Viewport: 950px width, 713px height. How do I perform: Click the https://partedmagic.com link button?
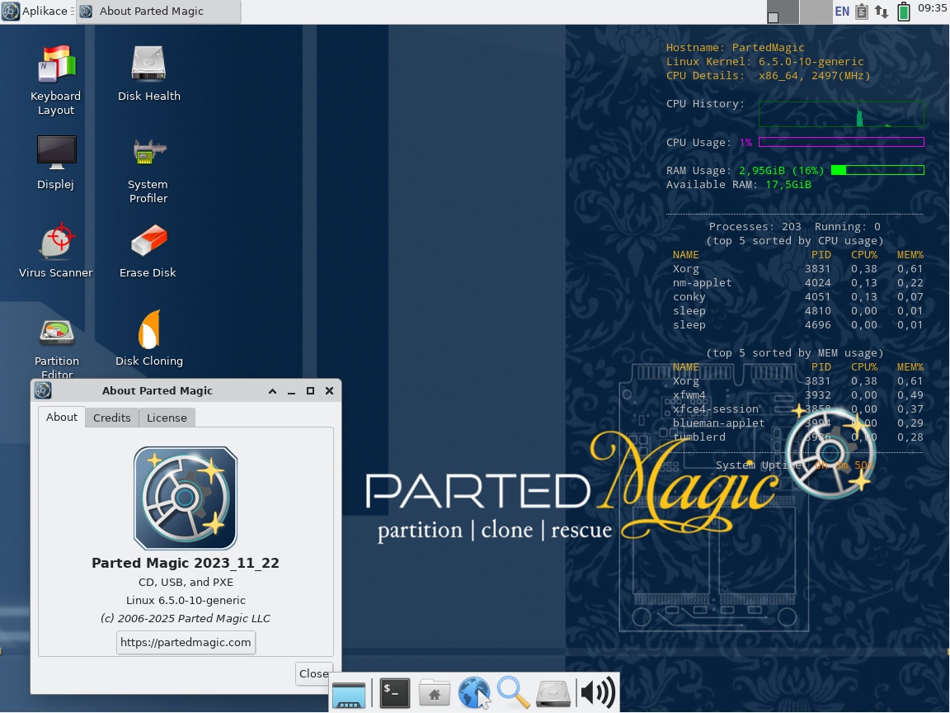pos(186,642)
